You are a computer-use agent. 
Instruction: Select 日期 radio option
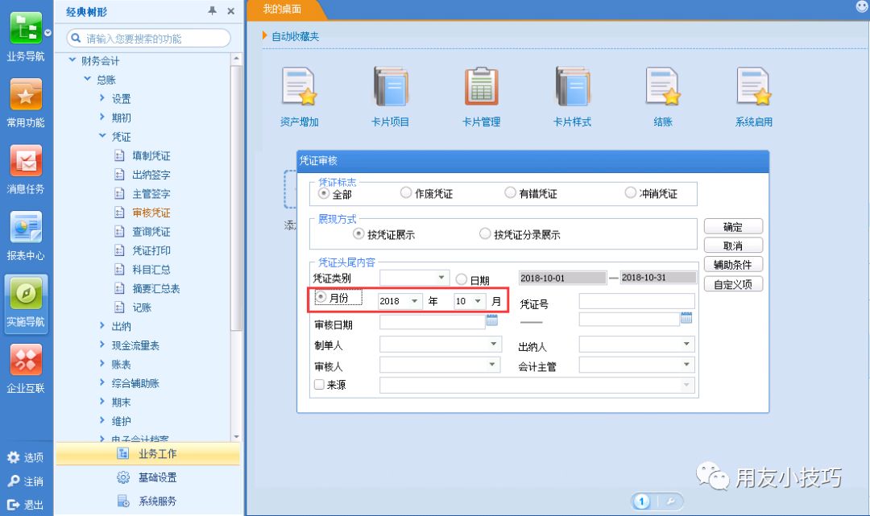click(461, 279)
